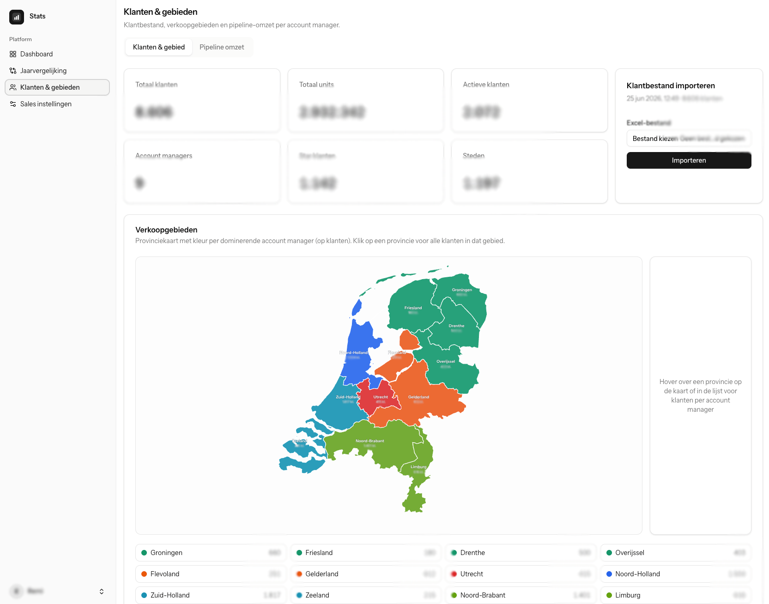Open Sales instellingen
Image resolution: width=769 pixels, height=604 pixels.
tap(57, 104)
